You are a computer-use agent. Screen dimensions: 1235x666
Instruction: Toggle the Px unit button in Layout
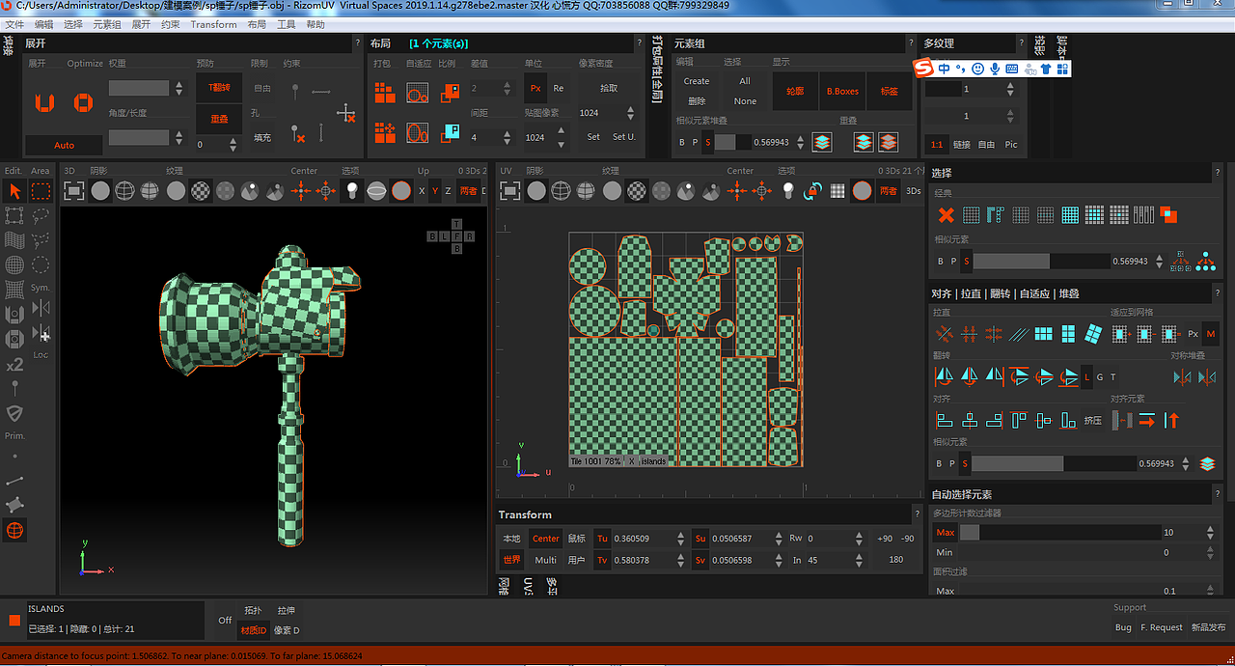click(x=535, y=88)
